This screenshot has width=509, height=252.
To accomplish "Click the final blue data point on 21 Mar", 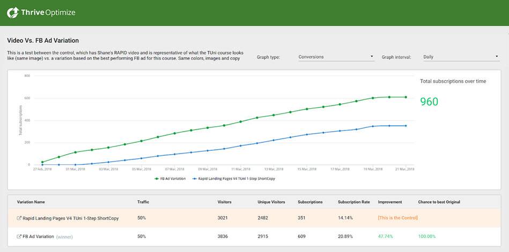I will click(x=406, y=126).
